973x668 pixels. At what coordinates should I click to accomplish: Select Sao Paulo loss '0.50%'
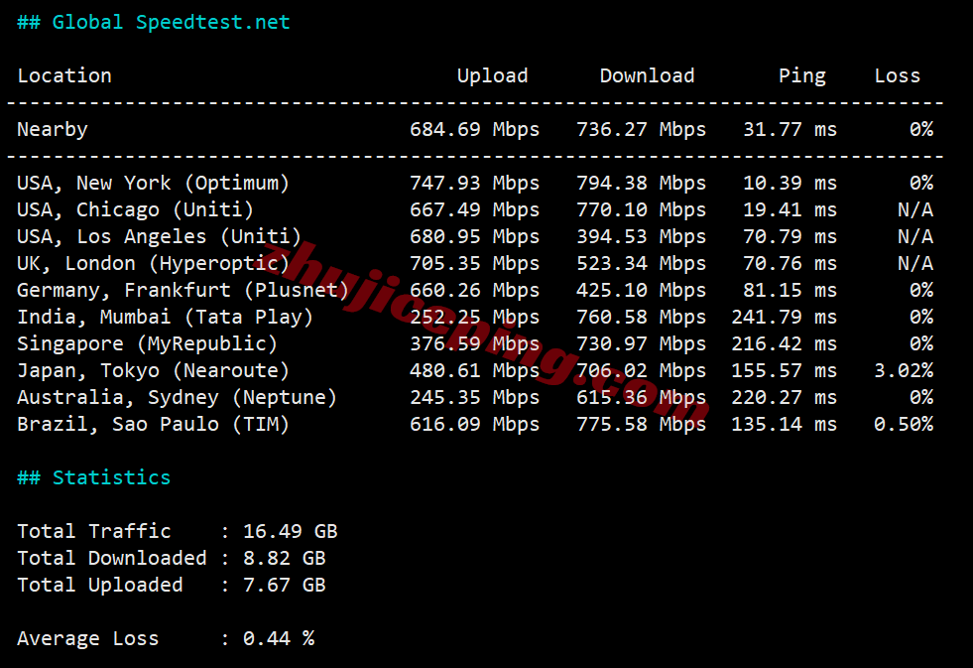pyautogui.click(x=904, y=424)
